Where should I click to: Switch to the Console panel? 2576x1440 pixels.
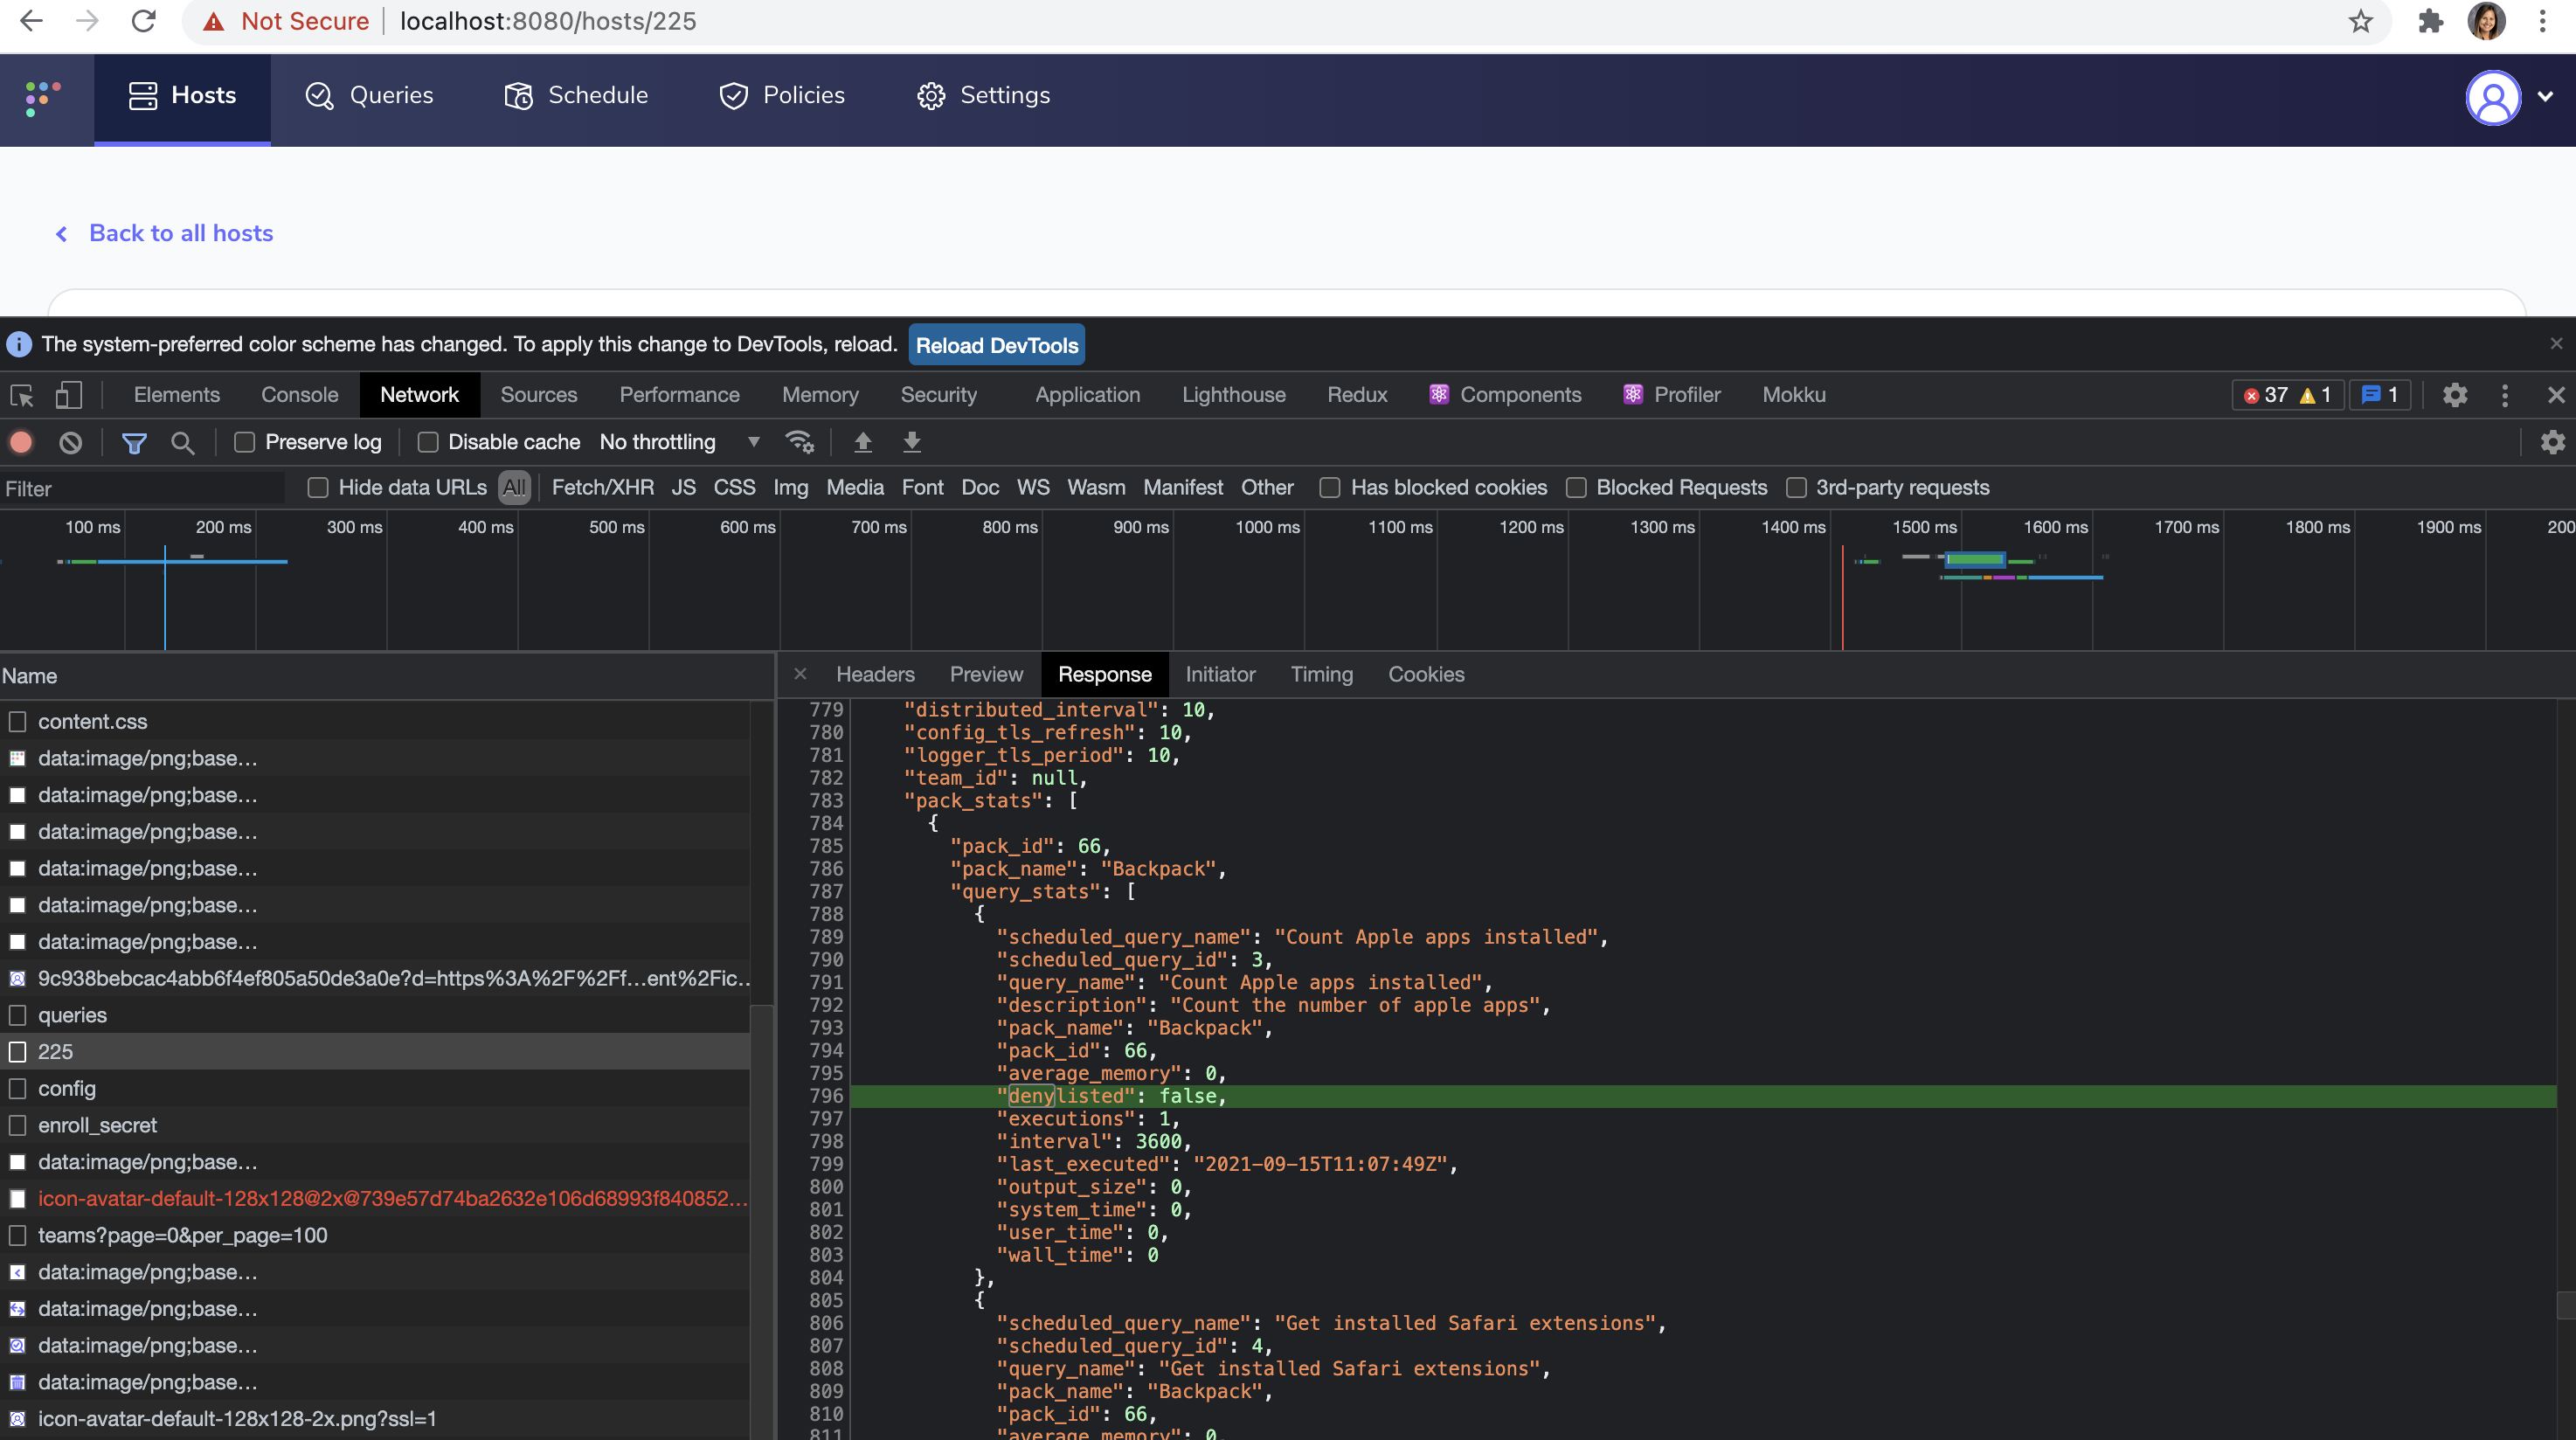298,394
